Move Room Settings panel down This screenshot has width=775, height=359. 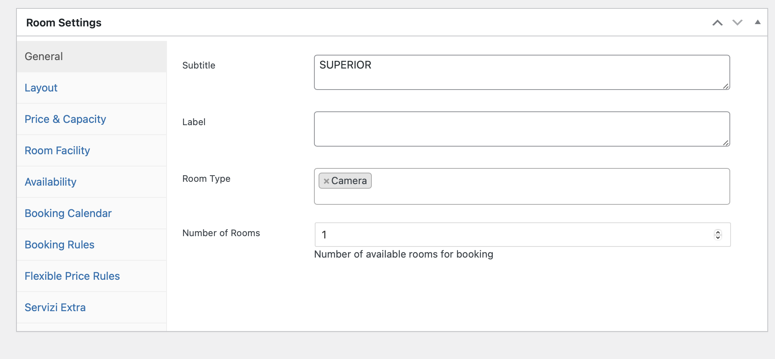[737, 23]
